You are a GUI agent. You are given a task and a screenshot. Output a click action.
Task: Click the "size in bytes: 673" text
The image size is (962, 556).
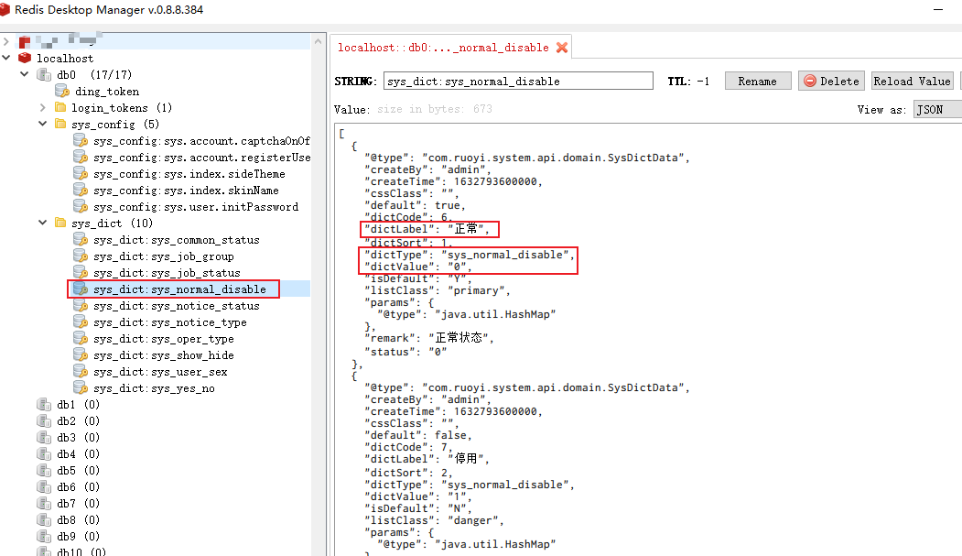point(435,109)
